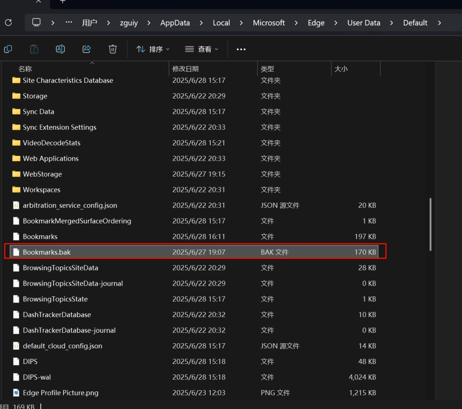
Task: Select file BrowsingTopicsSiteData-journal
Action: coord(73,283)
